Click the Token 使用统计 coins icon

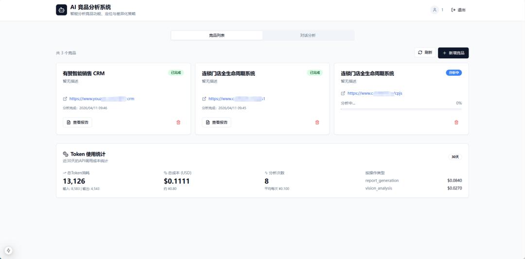[66, 154]
